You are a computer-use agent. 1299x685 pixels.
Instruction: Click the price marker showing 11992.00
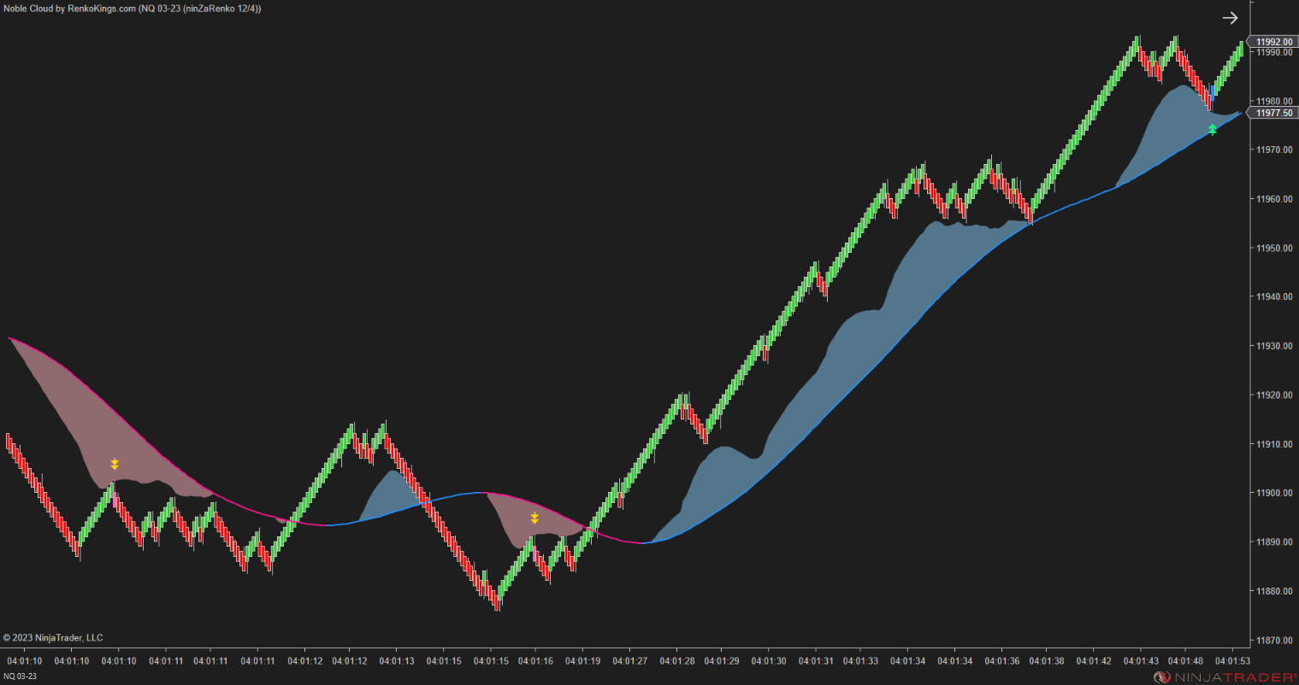click(x=1273, y=40)
